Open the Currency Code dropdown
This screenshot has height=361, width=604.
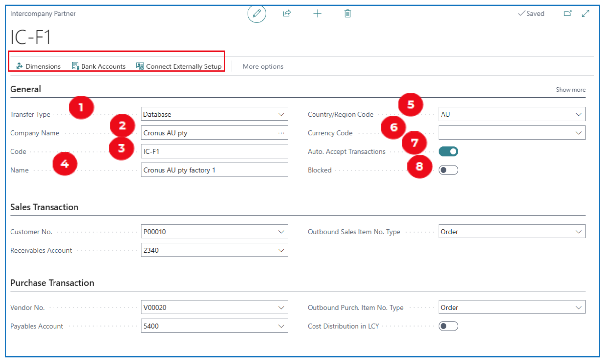click(578, 133)
